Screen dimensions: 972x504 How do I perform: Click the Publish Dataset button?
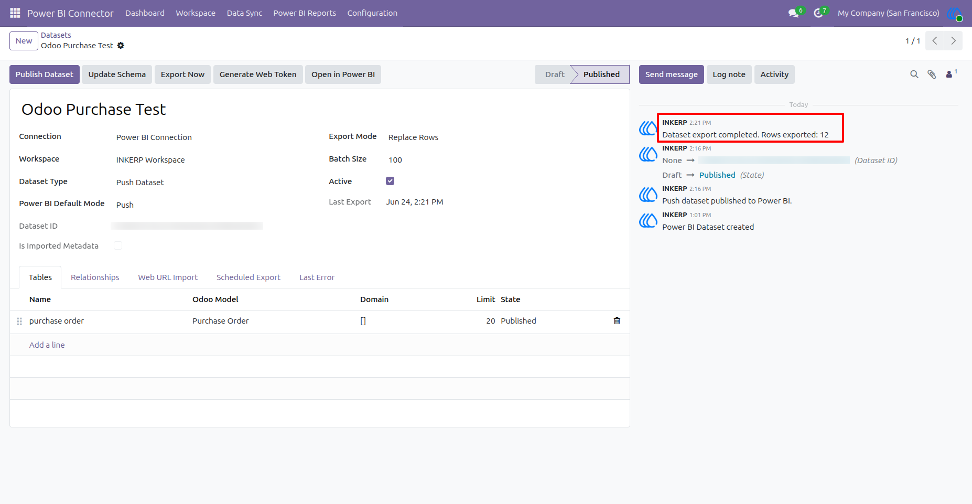coord(45,74)
